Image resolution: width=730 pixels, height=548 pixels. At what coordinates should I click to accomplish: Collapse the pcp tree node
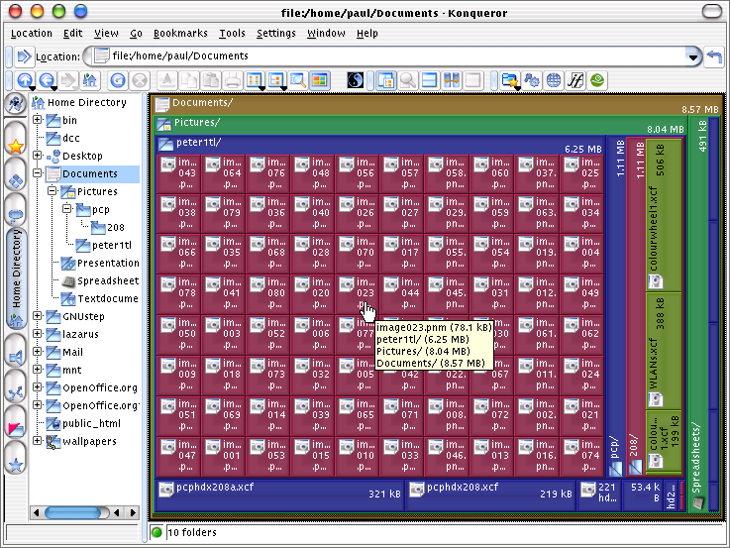point(67,208)
